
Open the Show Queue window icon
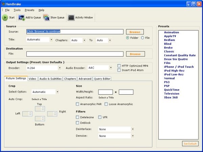point(46,18)
